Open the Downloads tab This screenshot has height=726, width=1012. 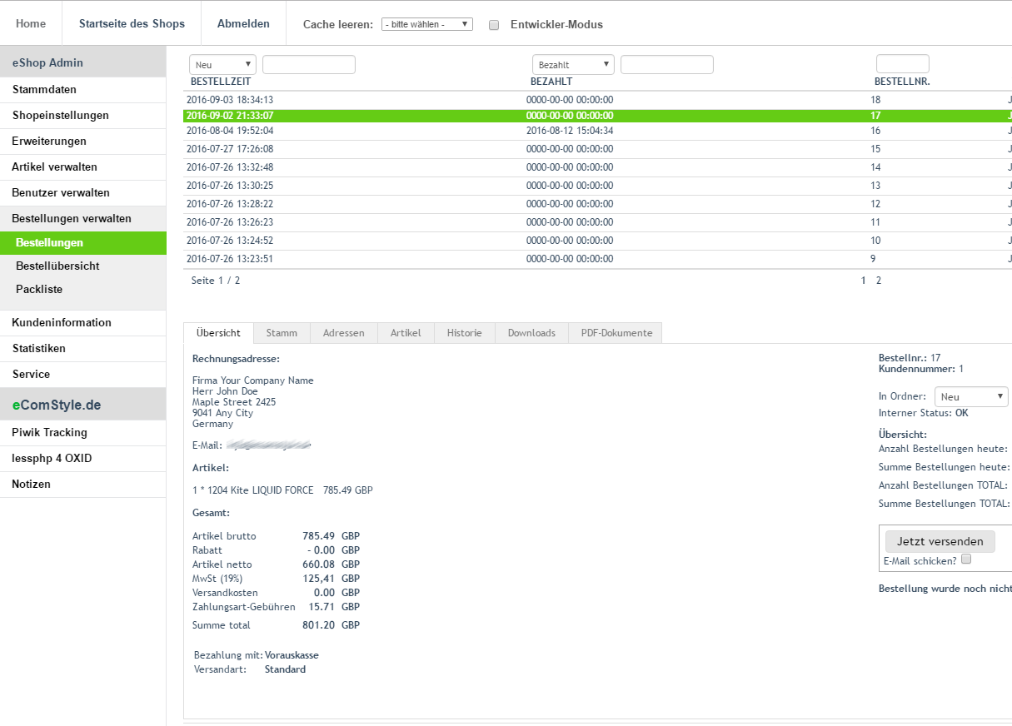click(x=531, y=333)
